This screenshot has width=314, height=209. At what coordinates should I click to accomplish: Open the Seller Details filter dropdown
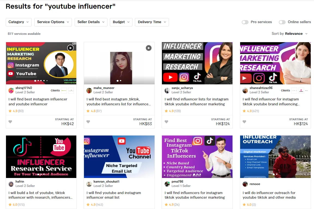[x=91, y=22]
